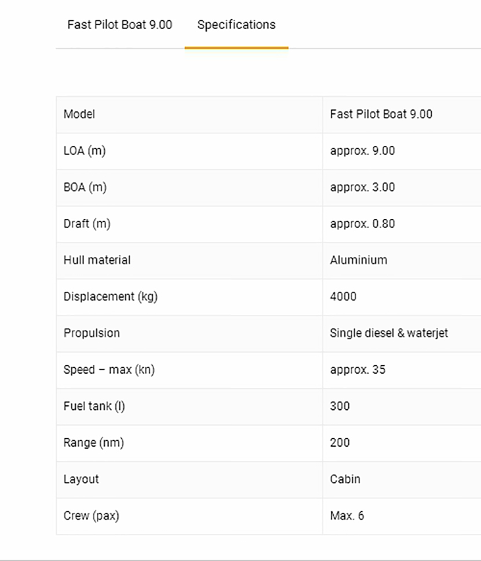
Task: Click the Single diesel & waterjet value
Action: point(388,333)
